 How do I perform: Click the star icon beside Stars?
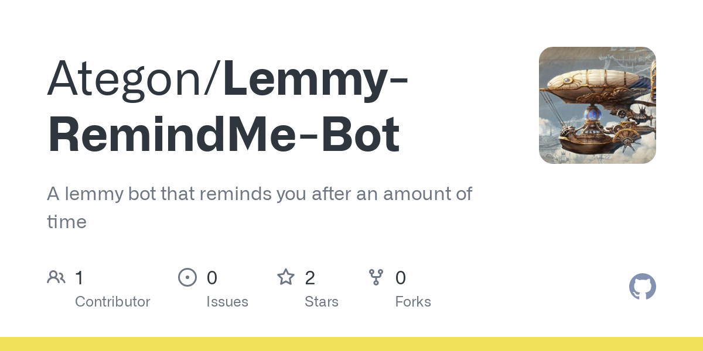click(x=285, y=277)
